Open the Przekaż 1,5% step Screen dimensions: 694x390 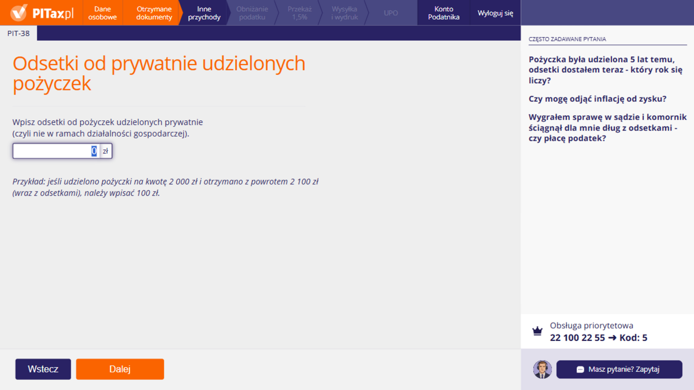coord(300,12)
